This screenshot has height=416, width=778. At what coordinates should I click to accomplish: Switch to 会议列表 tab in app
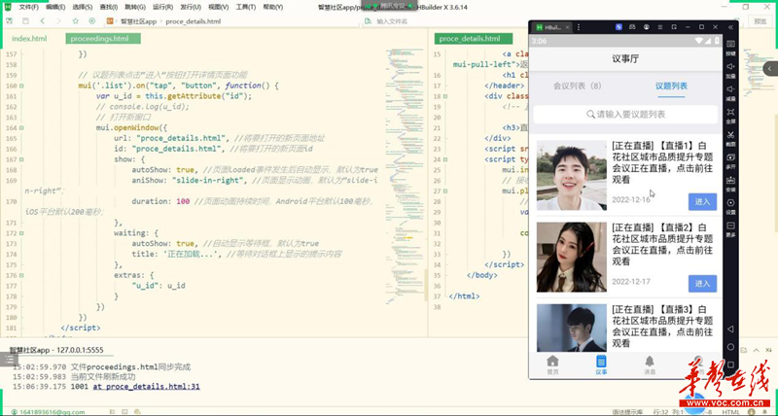coord(577,86)
